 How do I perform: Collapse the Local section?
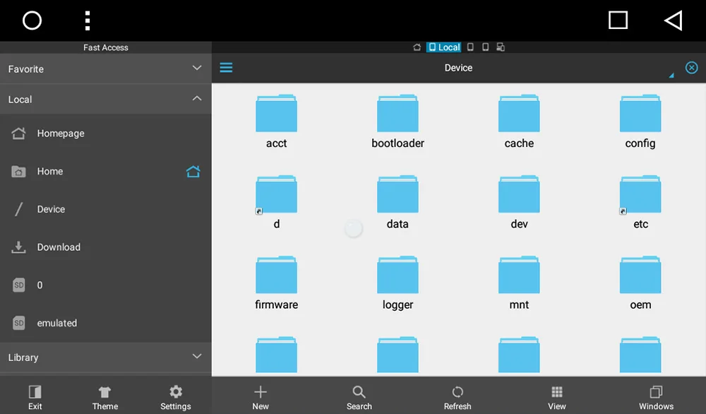pos(106,99)
